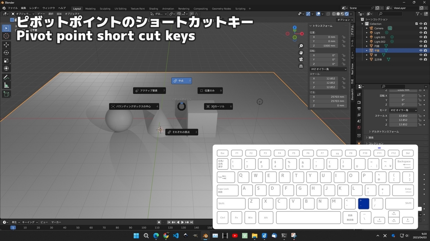Switch to Modeling workspace tab
Viewport: 430px width, 241px height.
tap(90, 9)
